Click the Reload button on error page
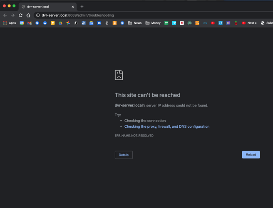Viewport: 273px width, 208px height. pyautogui.click(x=251, y=155)
